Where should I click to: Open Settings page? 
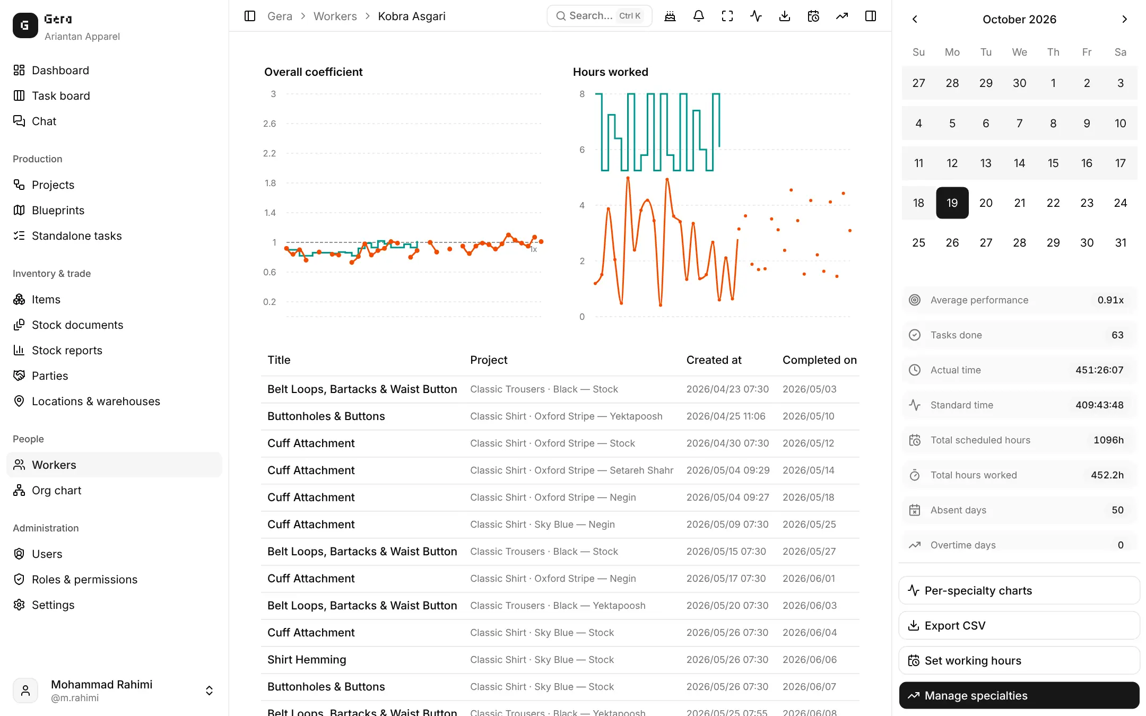pos(114,605)
